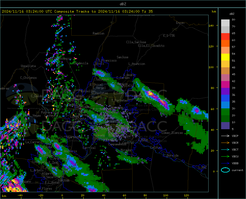The image size is (246, 199).
Task: Click the dBZ title at top
Action: coord(123,4)
